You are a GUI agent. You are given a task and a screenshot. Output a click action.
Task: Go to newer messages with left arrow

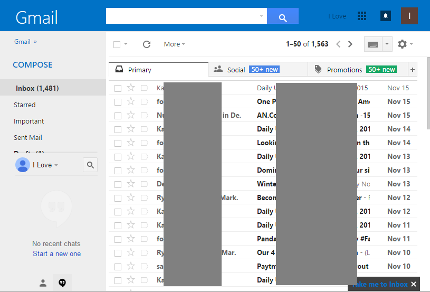[x=338, y=44]
